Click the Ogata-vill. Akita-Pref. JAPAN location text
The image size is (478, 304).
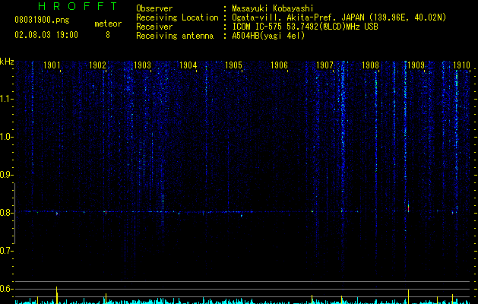pyautogui.click(x=339, y=17)
